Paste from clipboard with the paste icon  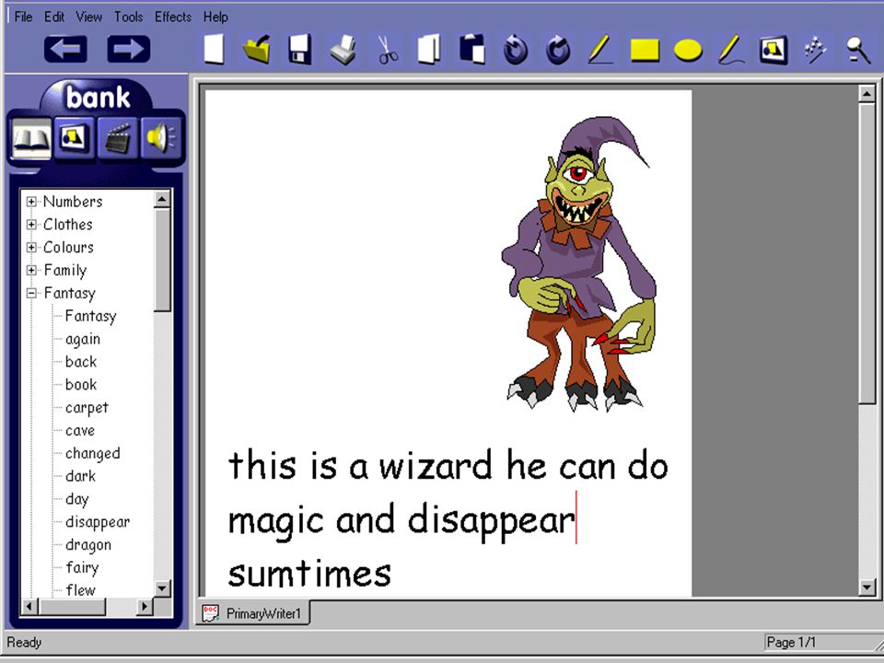[471, 50]
